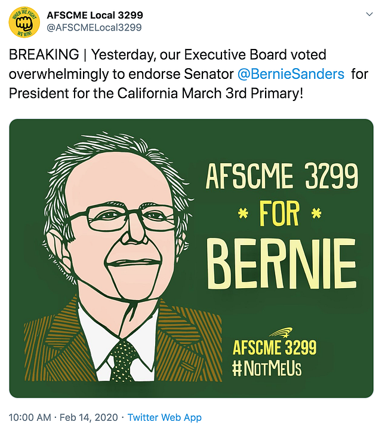Screen dimensions: 382x428
Task: Click the #NotMeUs hashtag in the image
Action: tap(266, 368)
